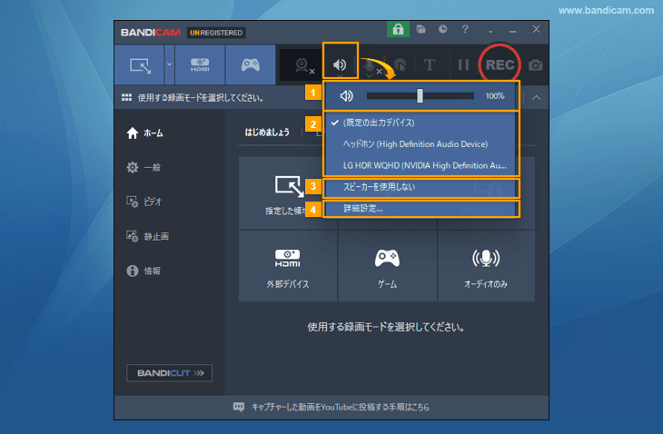Click the BANDICAM logo
Image resolution: width=663 pixels, height=434 pixels.
tap(151, 33)
